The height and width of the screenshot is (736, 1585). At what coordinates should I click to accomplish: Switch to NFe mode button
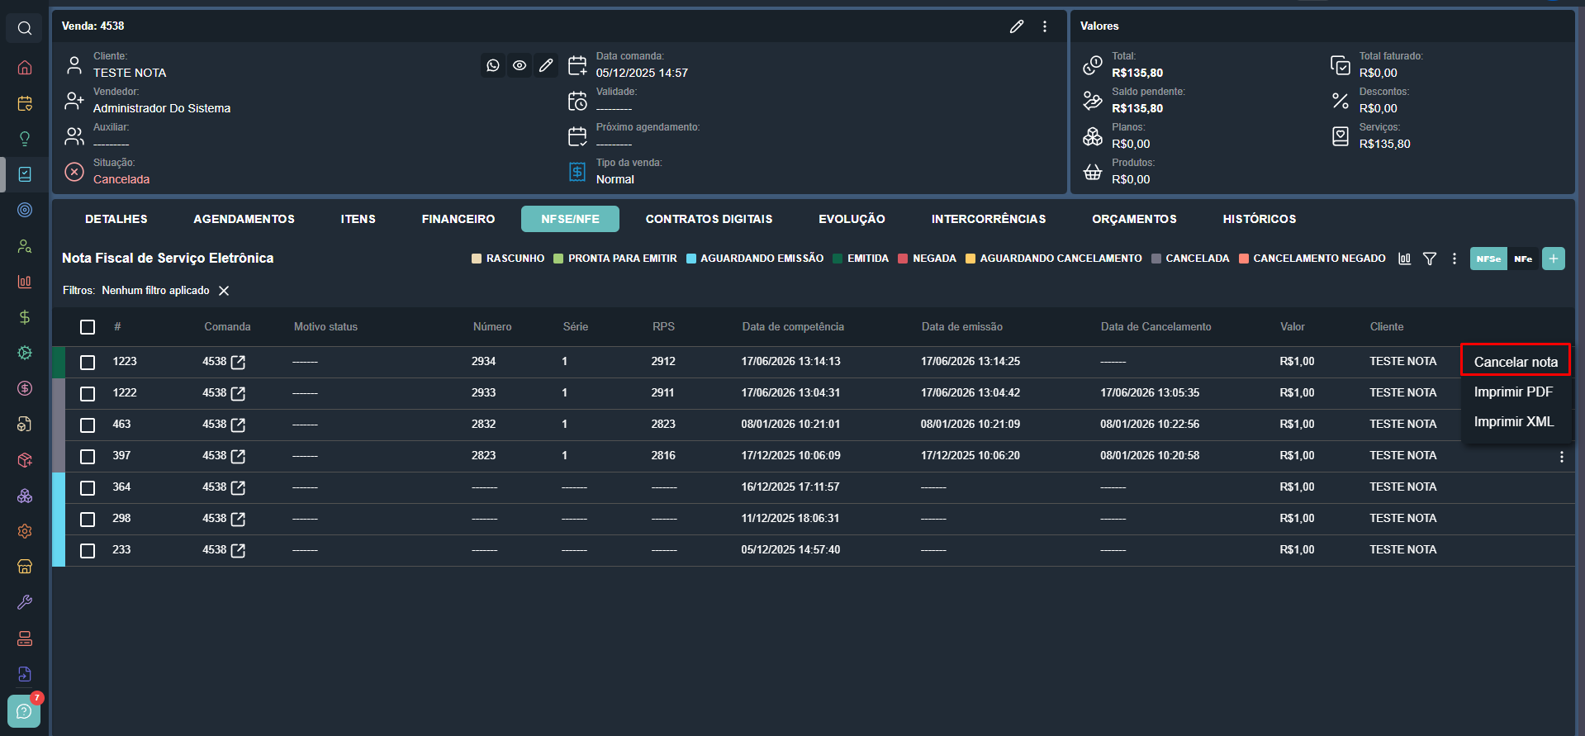[x=1523, y=259]
